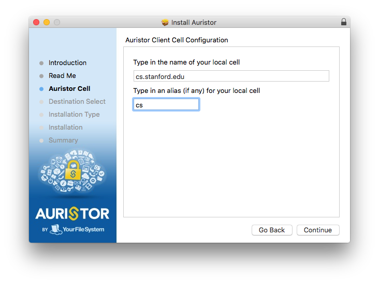
Task: Choose the Destination Select step
Action: click(x=77, y=102)
